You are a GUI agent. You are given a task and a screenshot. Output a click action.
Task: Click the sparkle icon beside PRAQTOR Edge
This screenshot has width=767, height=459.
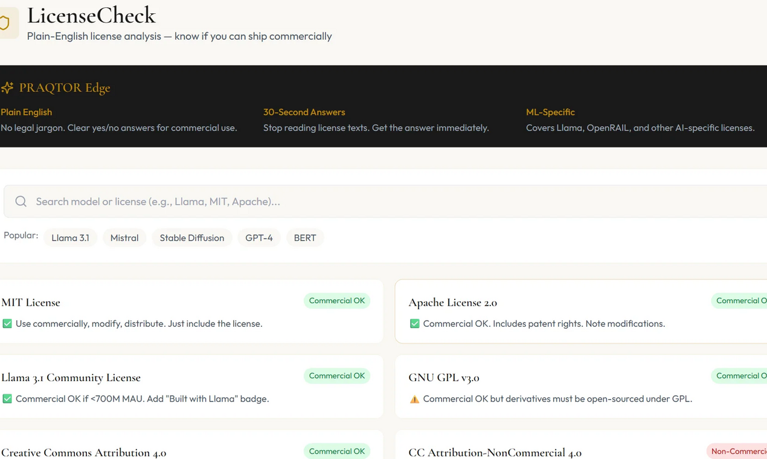[x=7, y=88]
